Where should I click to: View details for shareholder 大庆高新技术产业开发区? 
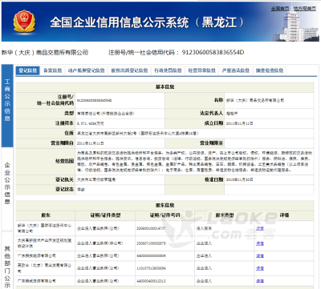pos(260,243)
